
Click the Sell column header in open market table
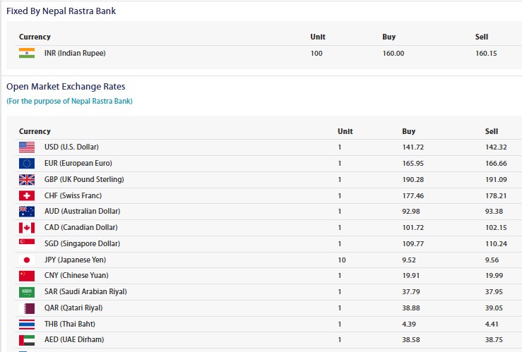491,131
